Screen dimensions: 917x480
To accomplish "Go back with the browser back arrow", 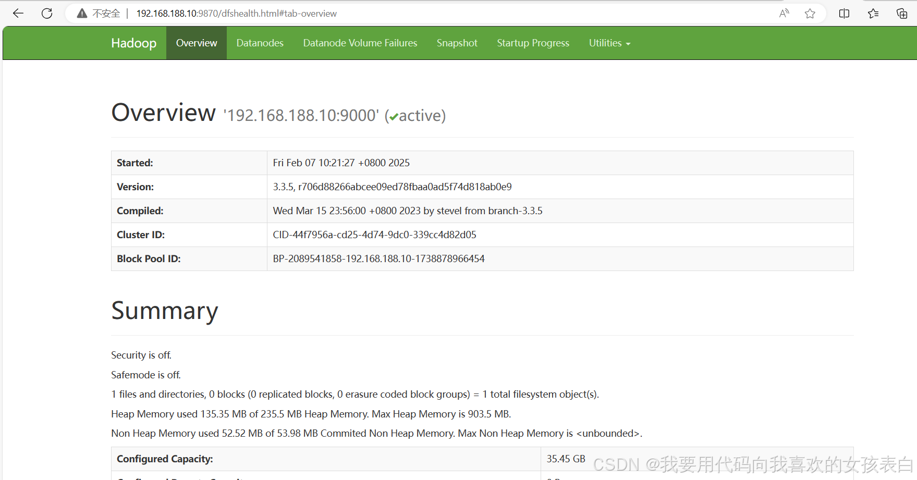I will (18, 14).
